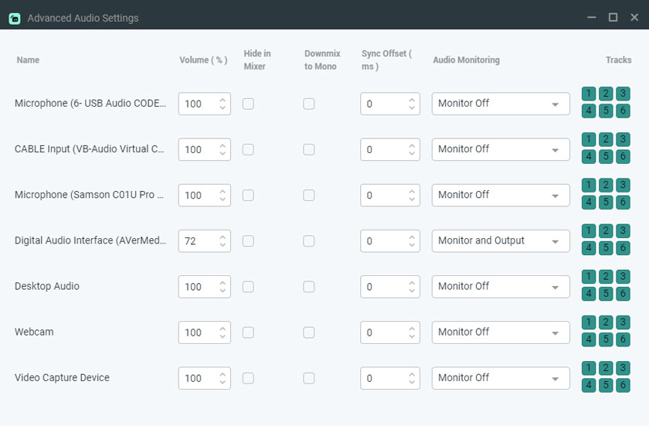Increase volume for Digital Audio Interface
Image resolution: width=649 pixels, height=426 pixels.
click(x=223, y=237)
